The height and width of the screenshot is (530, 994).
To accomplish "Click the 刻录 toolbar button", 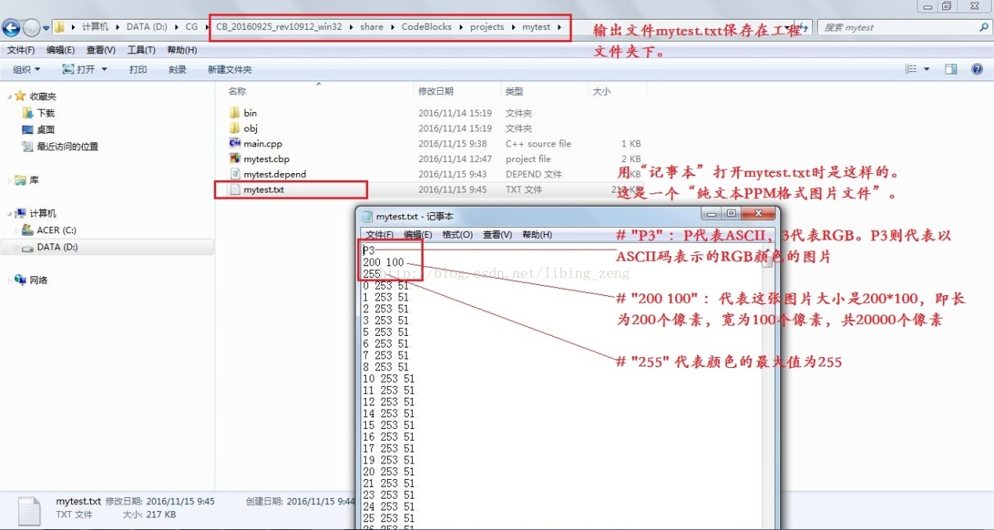I will 177,70.
